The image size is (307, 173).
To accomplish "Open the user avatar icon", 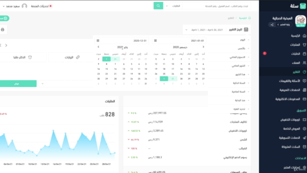I will pyautogui.click(x=24, y=6).
